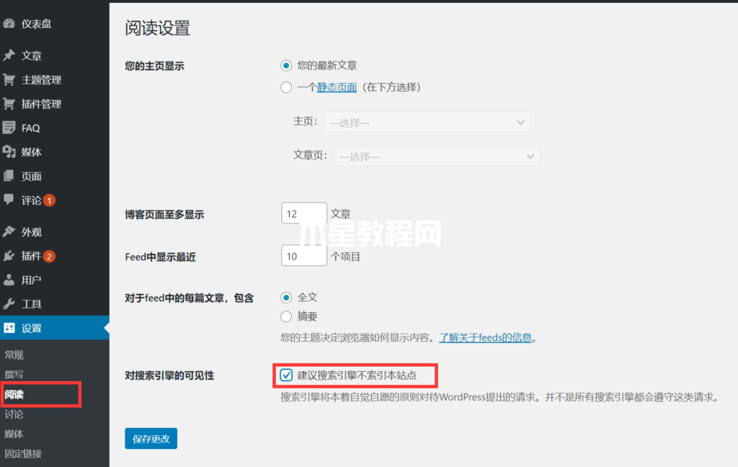Screen dimensions: 738x467
Task: Click the 对搜索引擎的可见性 label
Action: click(169, 375)
